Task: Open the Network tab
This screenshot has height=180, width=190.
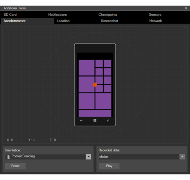Action: pyautogui.click(x=155, y=21)
